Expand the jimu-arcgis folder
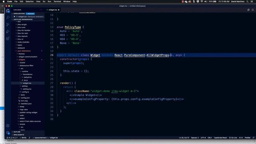256x144 pixels. [22, 24]
